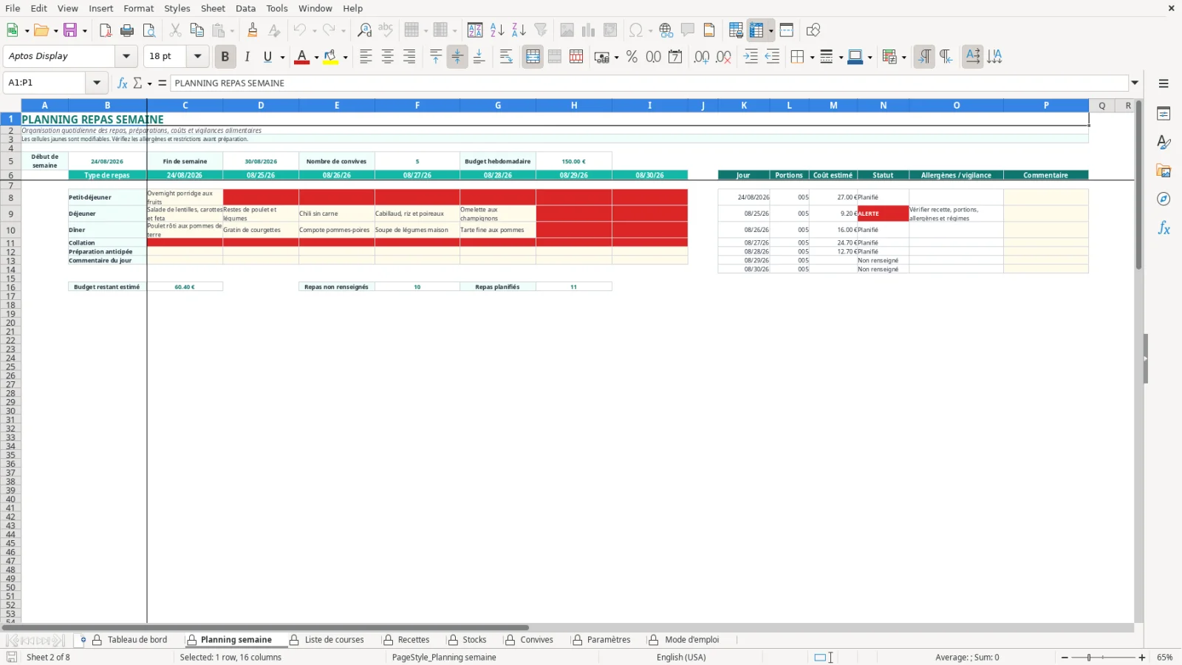Open the Undo history dropdown arrow
1182x665 pixels.
tap(314, 30)
